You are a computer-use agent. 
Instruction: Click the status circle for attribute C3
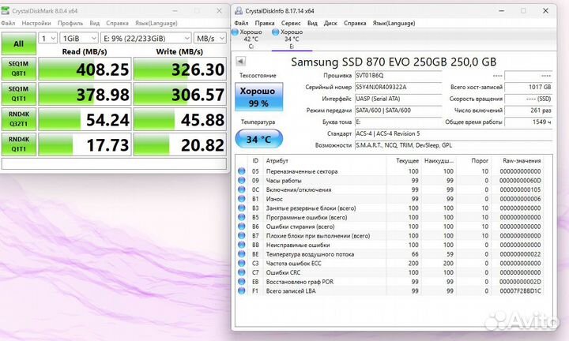pyautogui.click(x=242, y=263)
